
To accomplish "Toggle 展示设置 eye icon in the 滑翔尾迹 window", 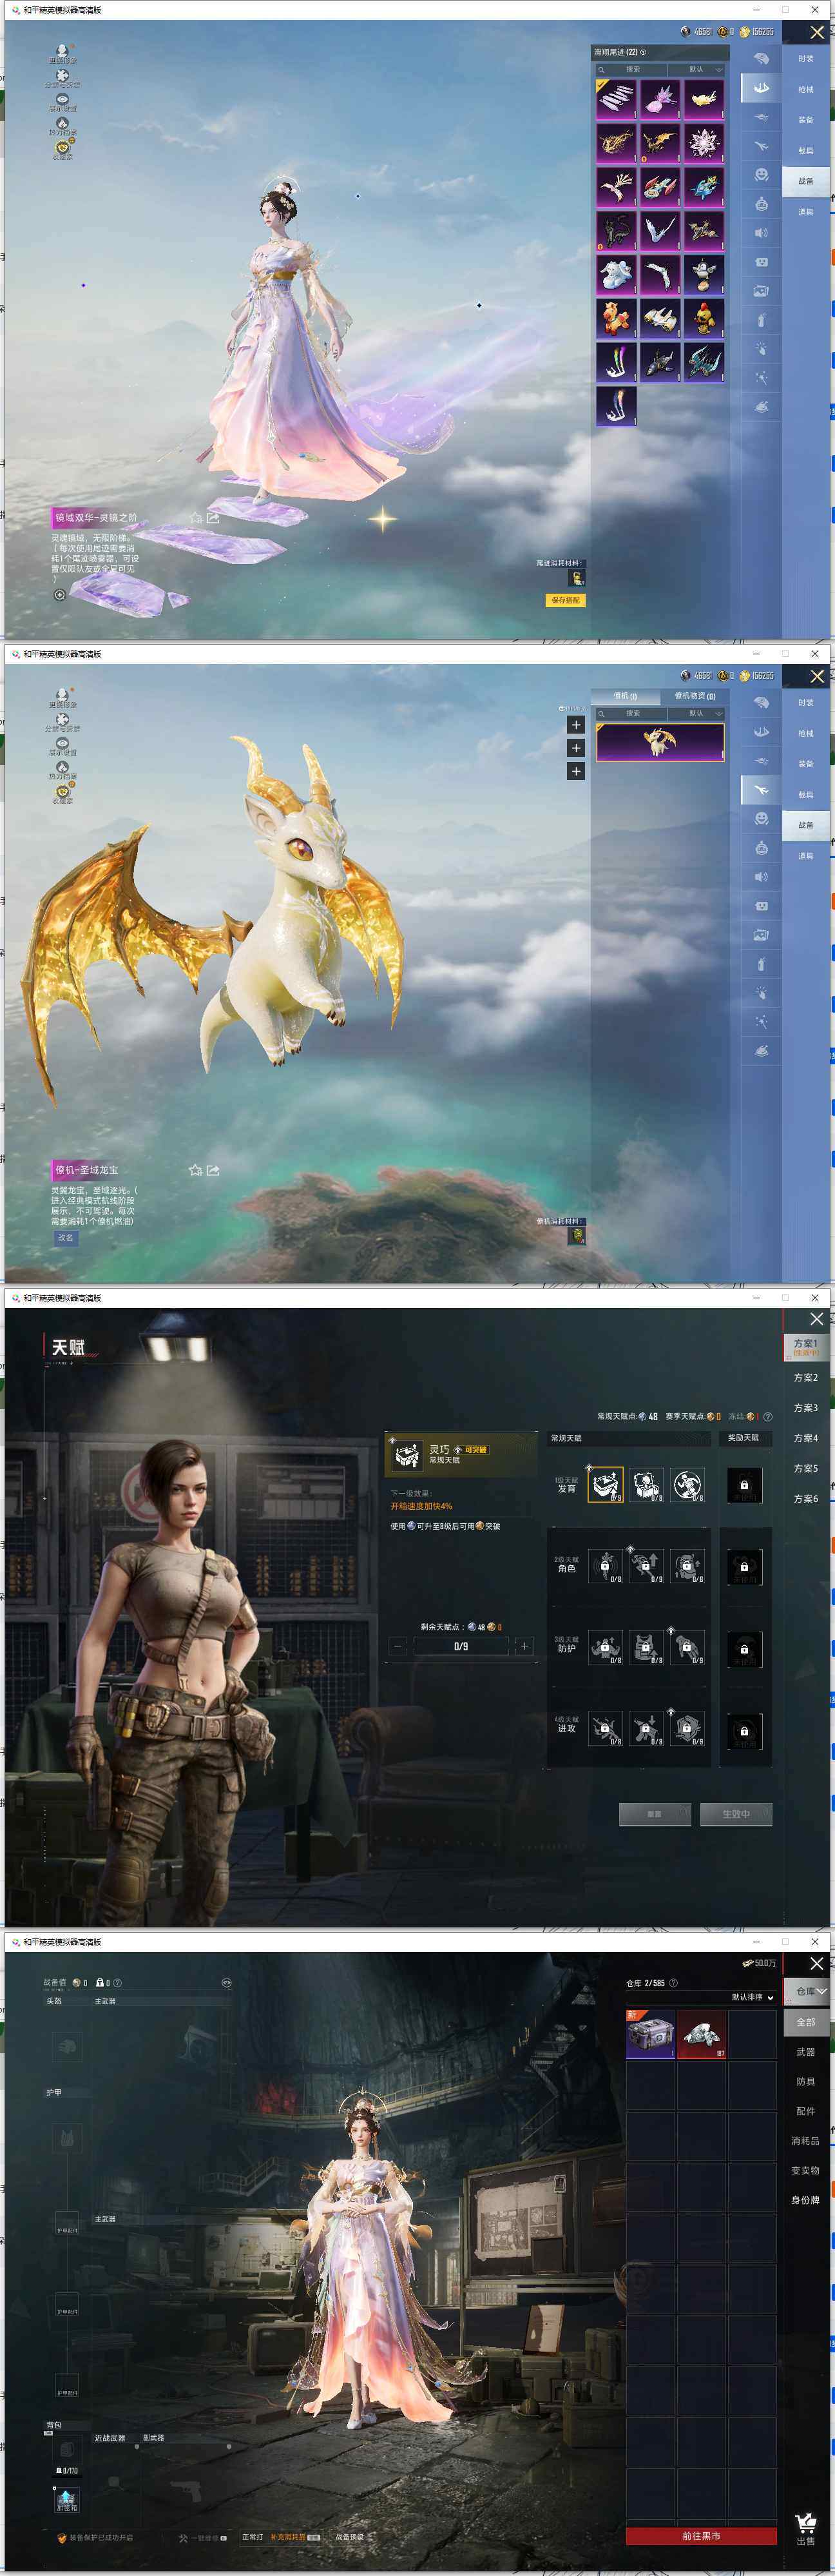I will (x=62, y=98).
